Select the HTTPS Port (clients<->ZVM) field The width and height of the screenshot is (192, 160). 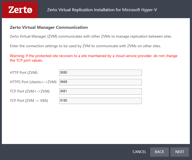tap(101, 82)
